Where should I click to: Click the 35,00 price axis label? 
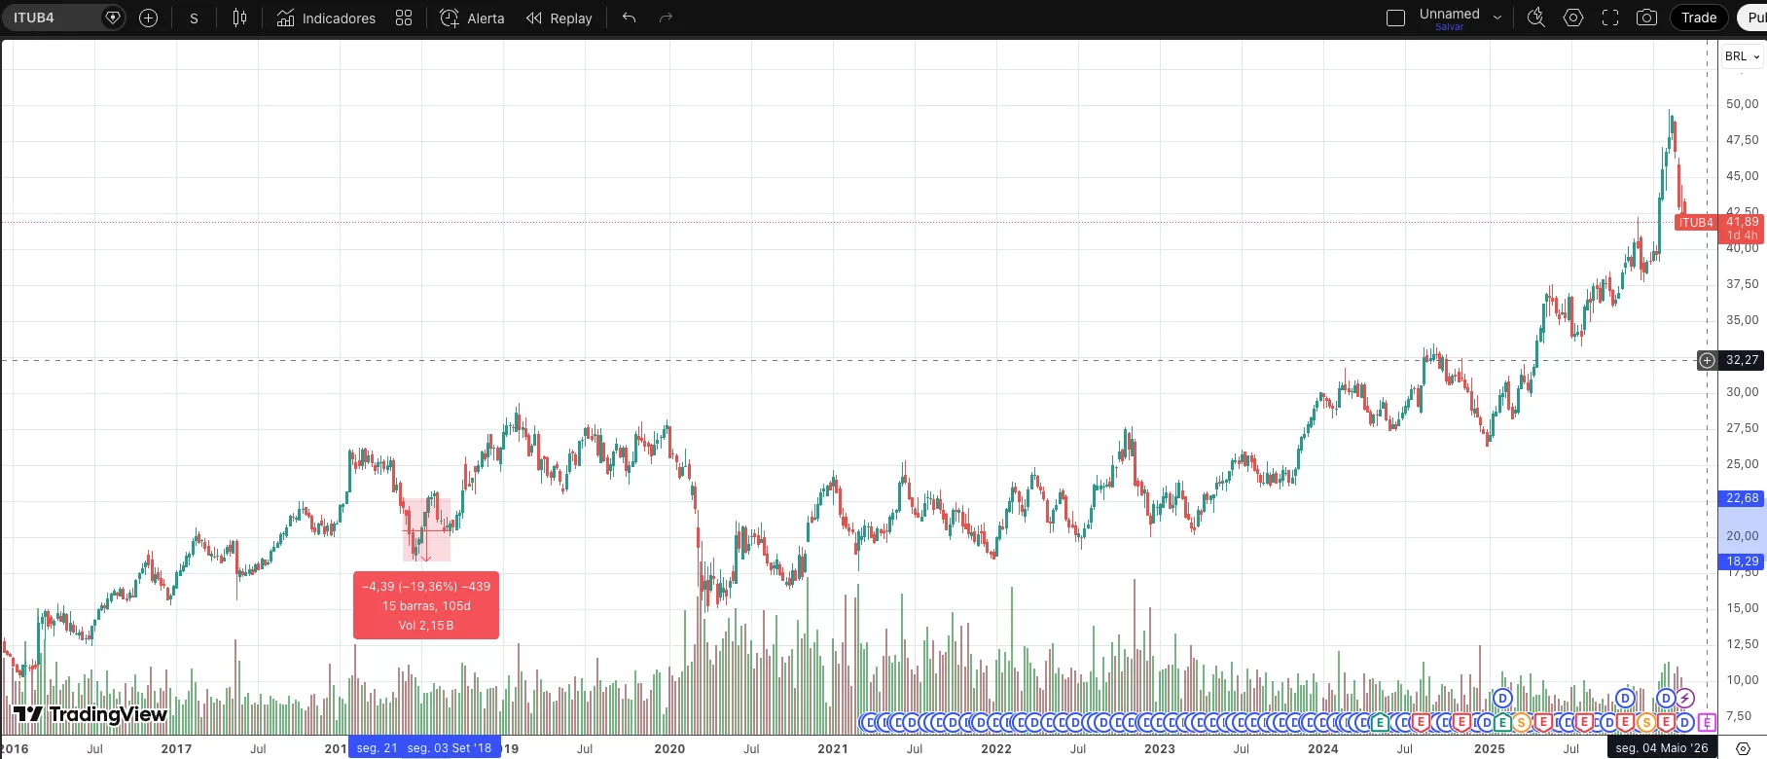[x=1742, y=320]
